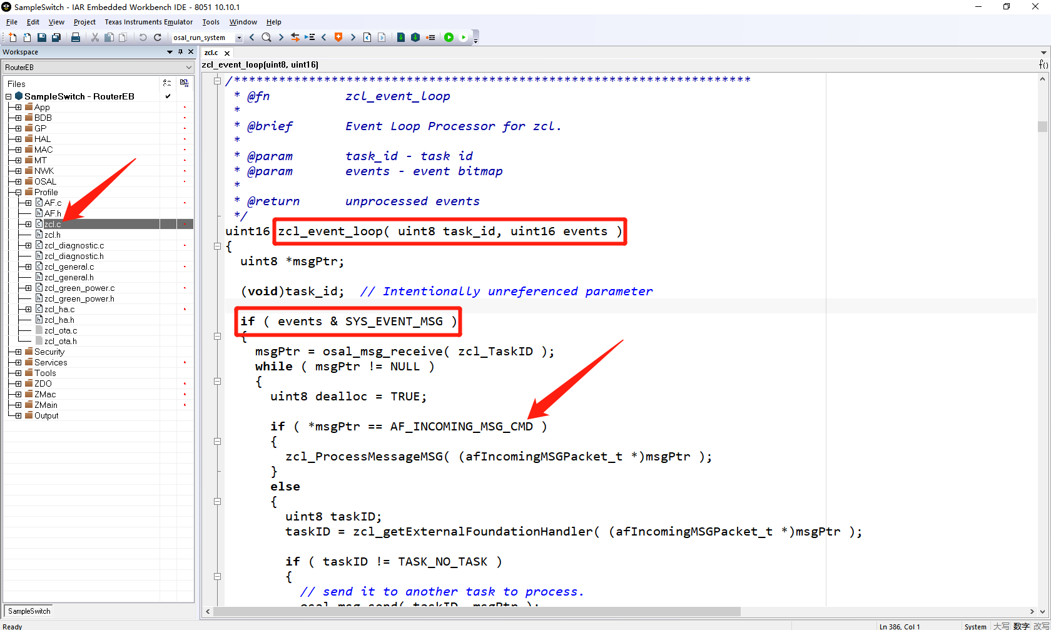The image size is (1051, 630).
Task: Click the Find magnifier icon
Action: (x=267, y=38)
